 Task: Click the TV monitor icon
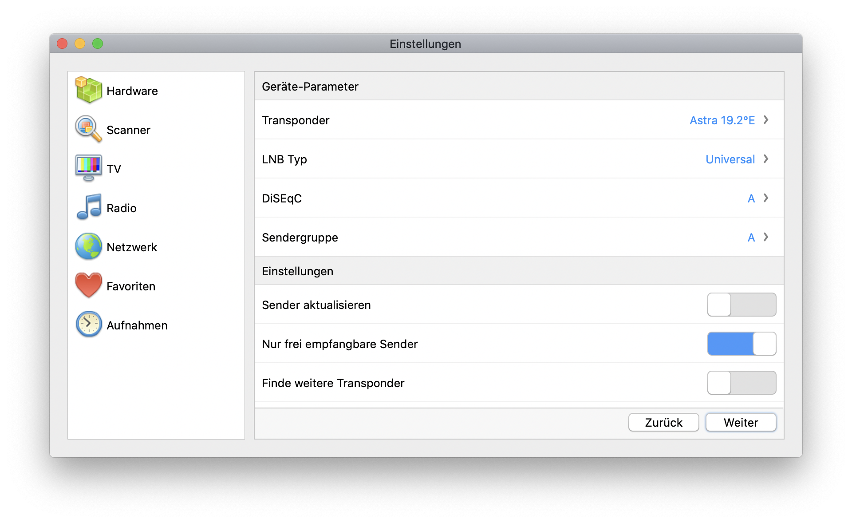tap(88, 168)
